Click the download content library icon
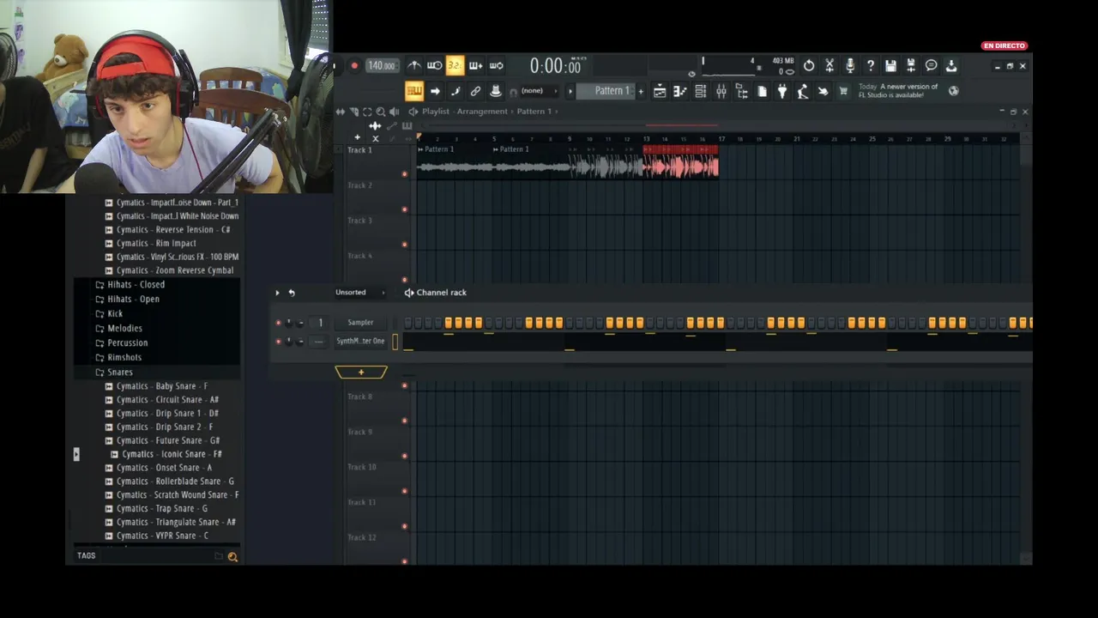The image size is (1098, 618). tap(951, 66)
